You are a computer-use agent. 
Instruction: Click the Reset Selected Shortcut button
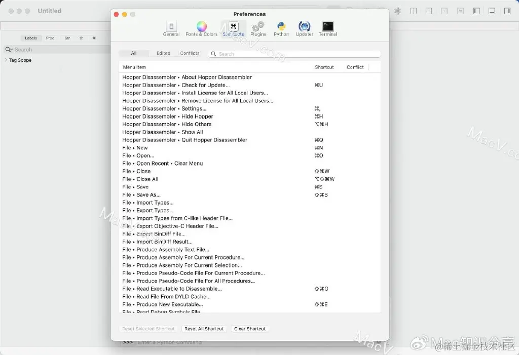149,329
